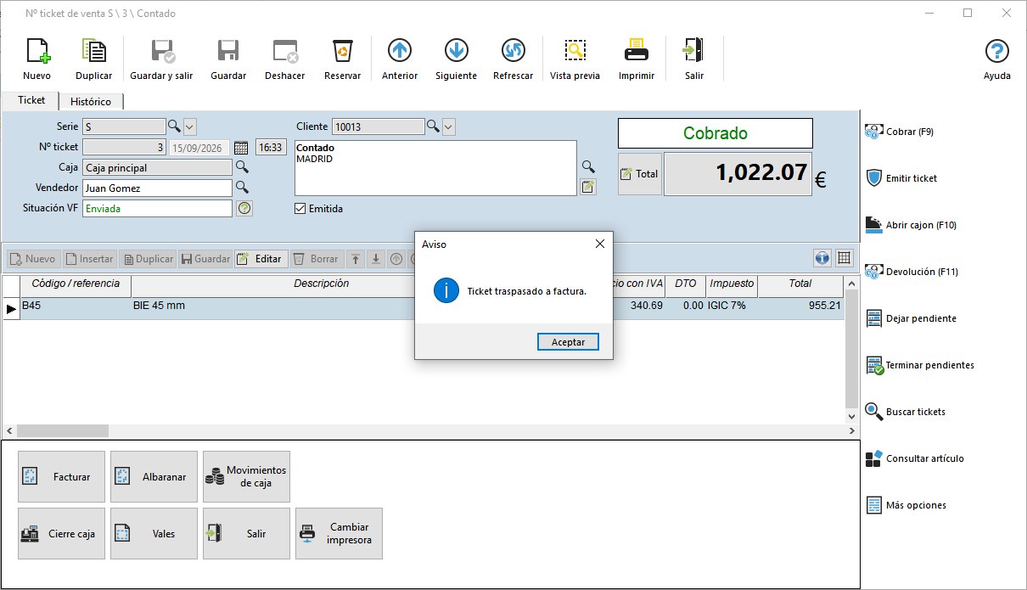Screen dimensions: 1027x590
Task: Click Terminar pendientes in the sidebar
Action: (920, 365)
